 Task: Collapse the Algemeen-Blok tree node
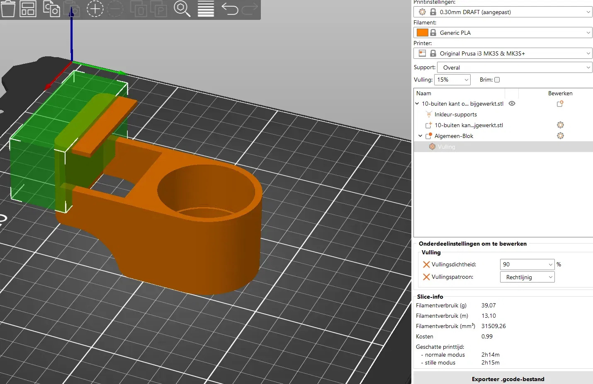[420, 136]
